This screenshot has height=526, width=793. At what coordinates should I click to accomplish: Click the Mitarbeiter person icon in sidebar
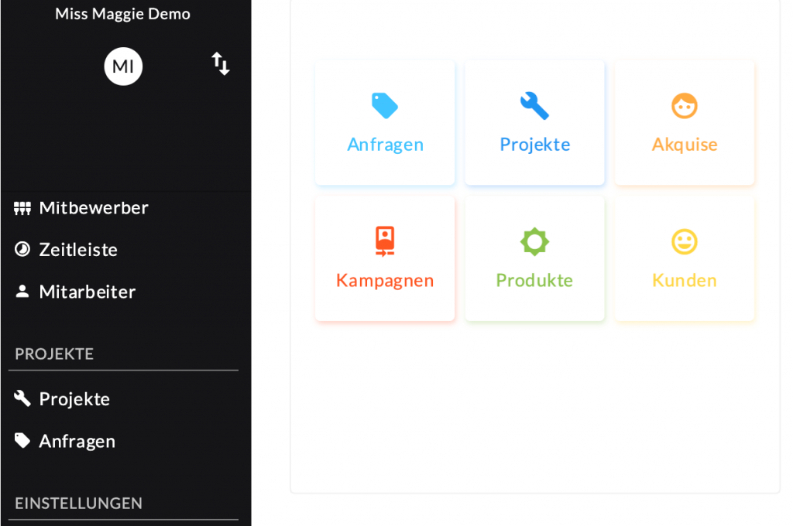(x=22, y=292)
